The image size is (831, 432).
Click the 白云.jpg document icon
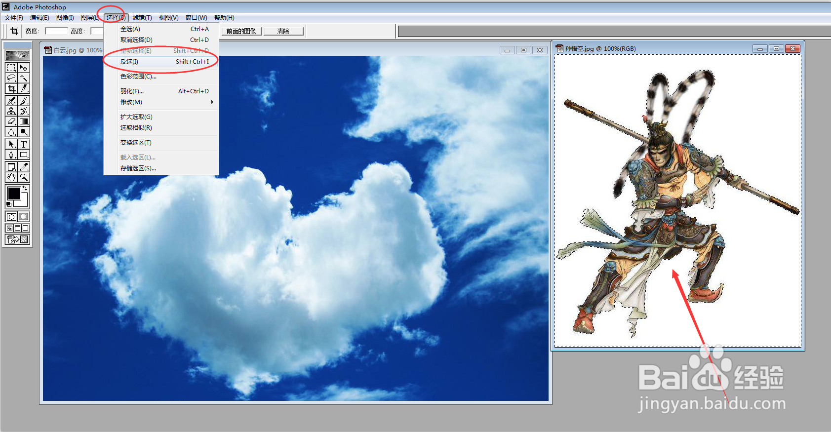coord(48,50)
